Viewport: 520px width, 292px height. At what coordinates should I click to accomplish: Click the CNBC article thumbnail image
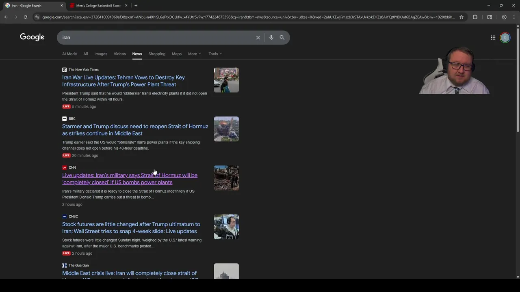(x=226, y=227)
